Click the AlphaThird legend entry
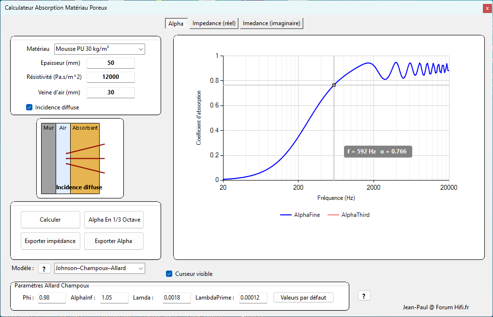The width and height of the screenshot is (493, 317). (348, 215)
